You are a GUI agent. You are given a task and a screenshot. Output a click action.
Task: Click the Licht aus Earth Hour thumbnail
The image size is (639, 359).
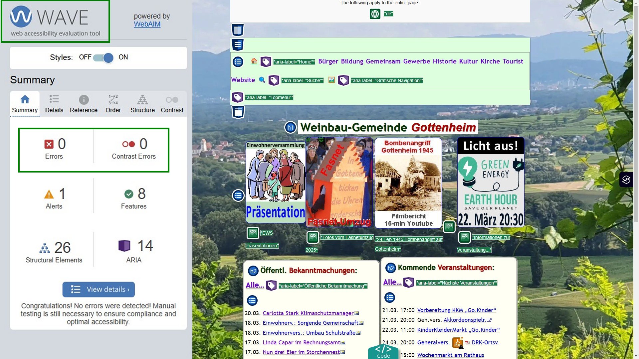pyautogui.click(x=491, y=182)
